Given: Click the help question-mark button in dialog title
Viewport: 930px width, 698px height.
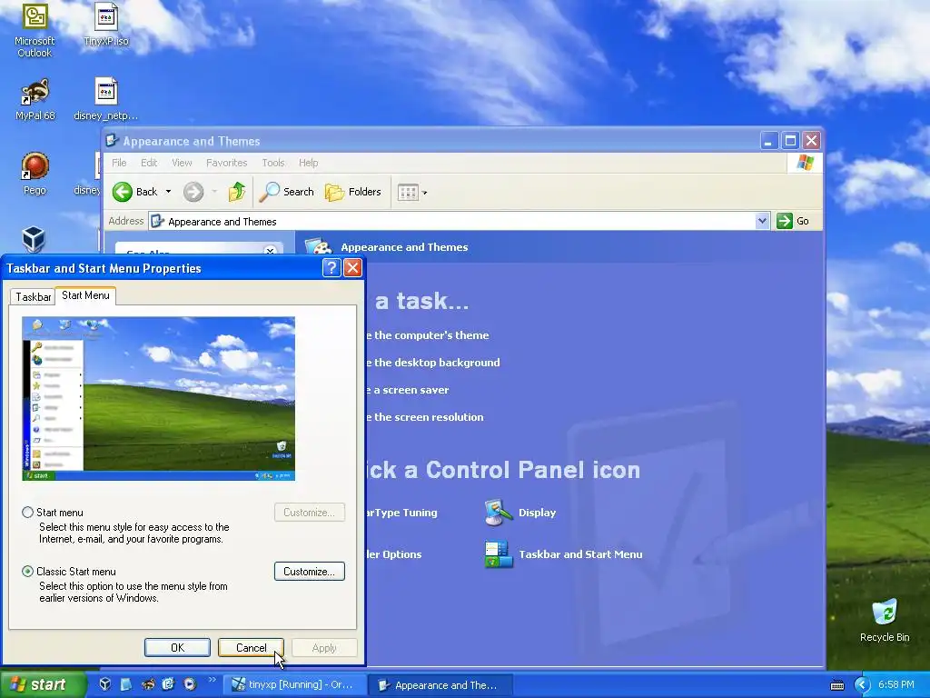Looking at the screenshot, I should pos(331,268).
